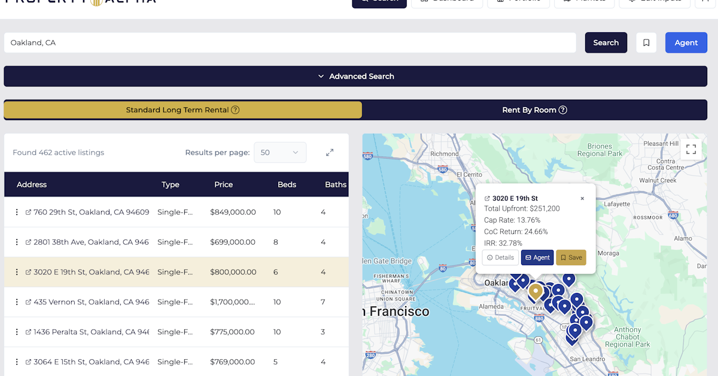The image size is (718, 376).
Task: Click Briones Regional Park on map
Action: [x=600, y=150]
